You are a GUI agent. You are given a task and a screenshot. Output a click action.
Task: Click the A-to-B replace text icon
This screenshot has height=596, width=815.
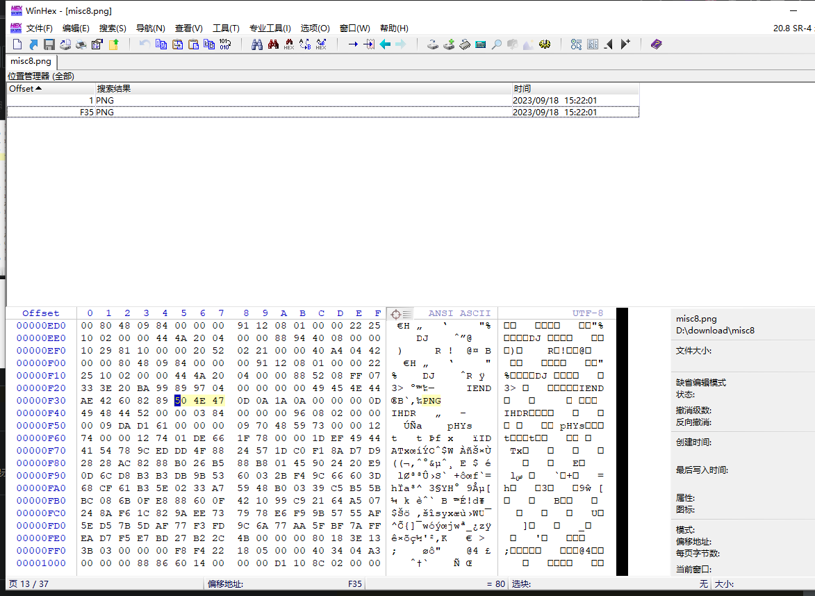click(x=305, y=44)
